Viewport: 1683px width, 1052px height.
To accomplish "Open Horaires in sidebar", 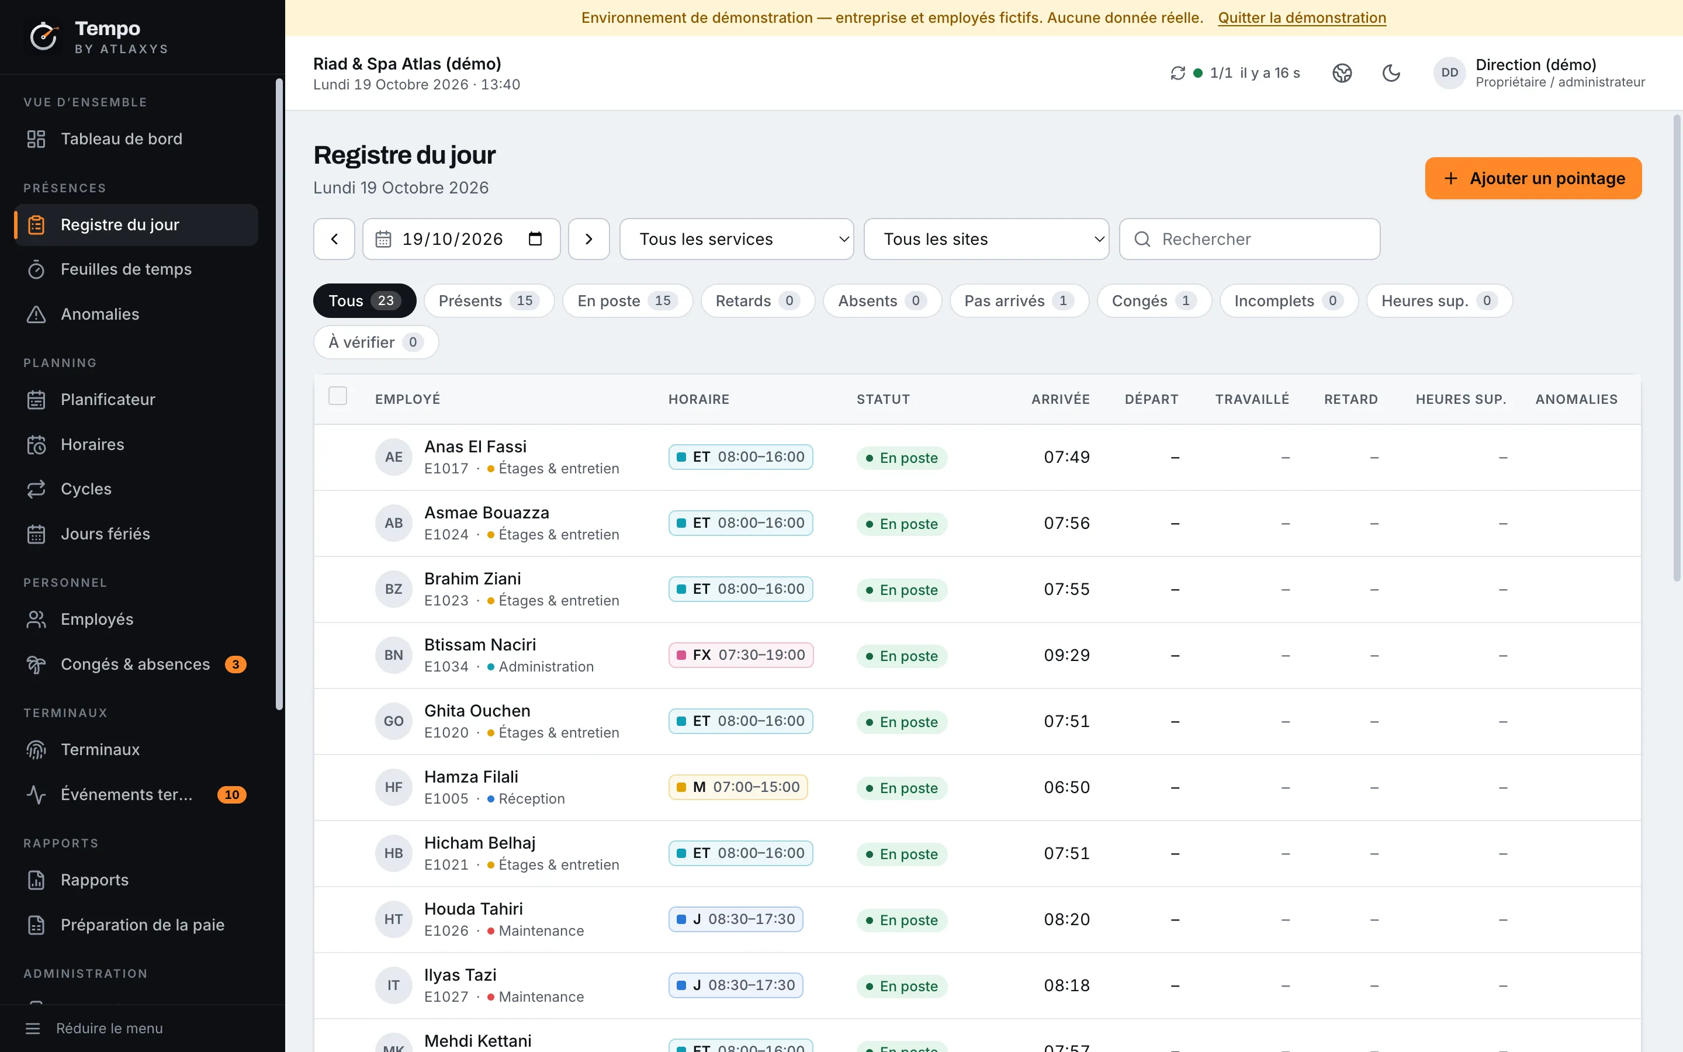I will (x=136, y=445).
